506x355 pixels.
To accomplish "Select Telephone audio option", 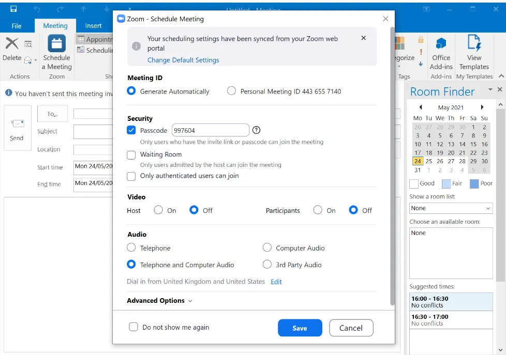I will [x=131, y=248].
